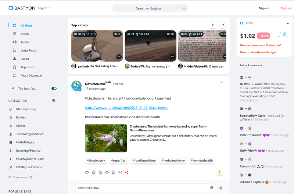
Task: Toggle the Faith/Religion category
Action: [25, 142]
